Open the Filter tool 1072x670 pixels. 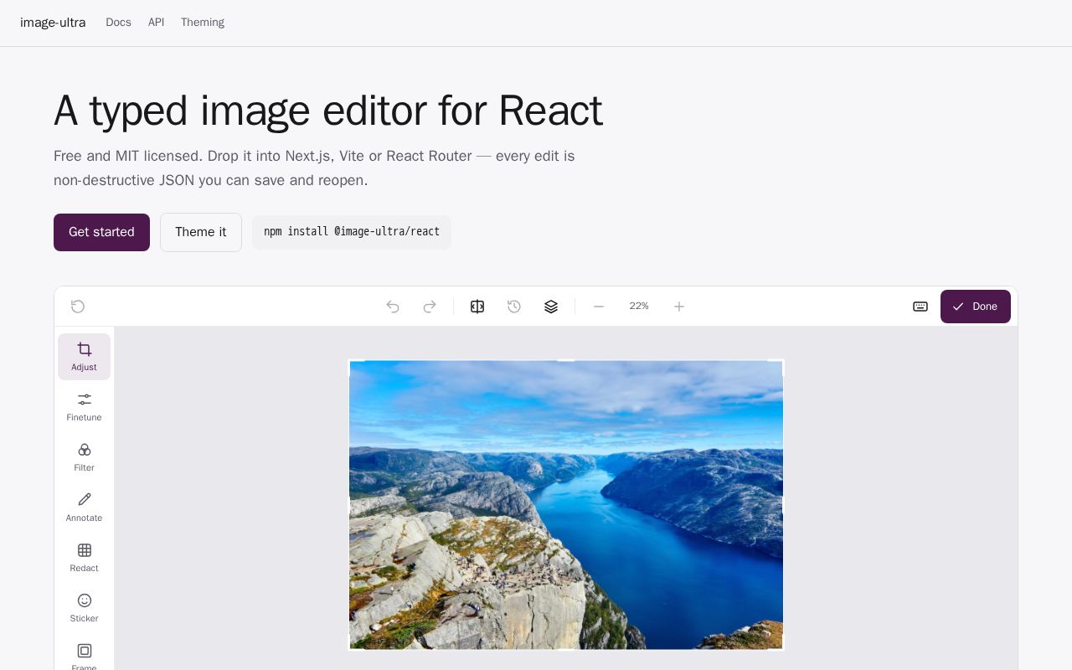(84, 457)
